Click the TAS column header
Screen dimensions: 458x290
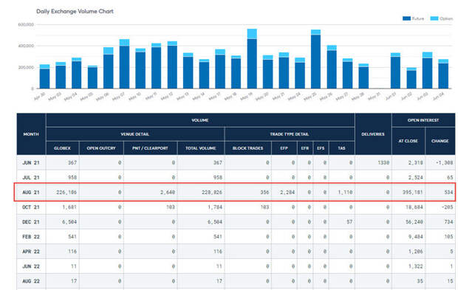click(x=342, y=148)
